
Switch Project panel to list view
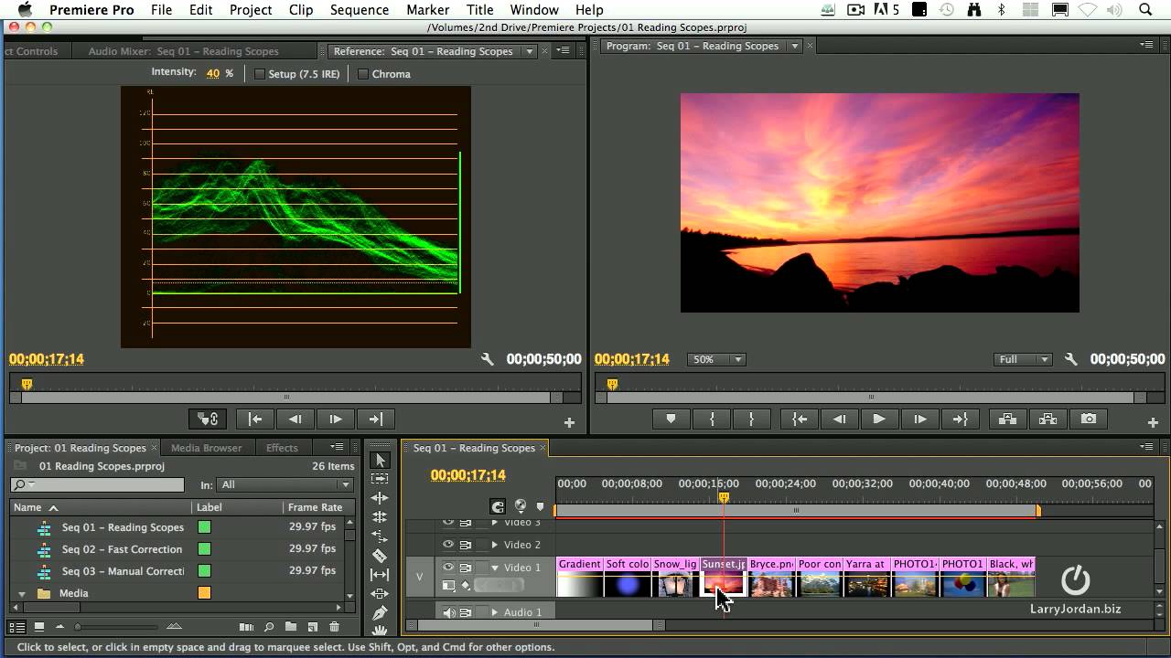[16, 627]
